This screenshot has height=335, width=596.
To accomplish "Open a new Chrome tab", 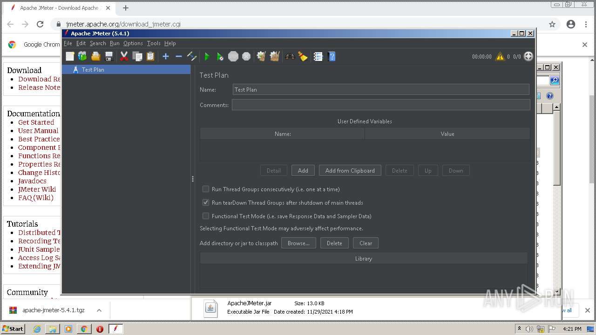I will pos(126,8).
